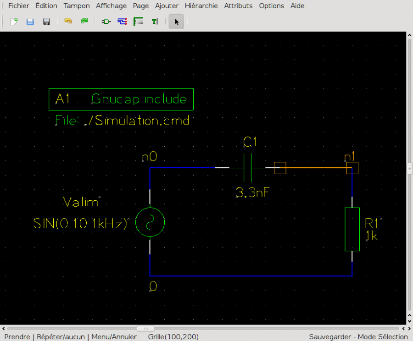This screenshot has height=341, width=413.
Task: Click the 'n1' net label
Action: tap(350, 157)
